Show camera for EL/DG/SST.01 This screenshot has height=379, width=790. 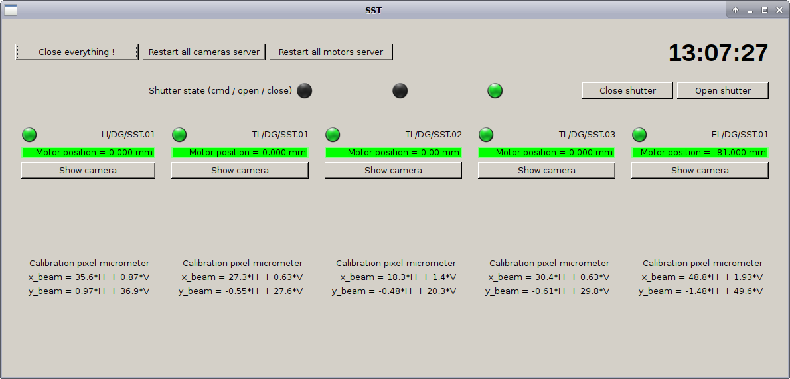tap(700, 171)
